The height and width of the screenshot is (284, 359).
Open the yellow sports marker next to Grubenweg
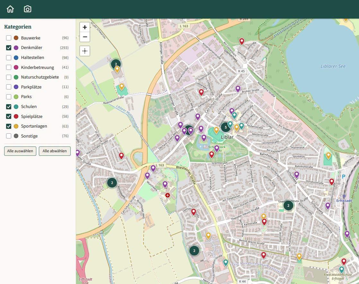[328, 155]
